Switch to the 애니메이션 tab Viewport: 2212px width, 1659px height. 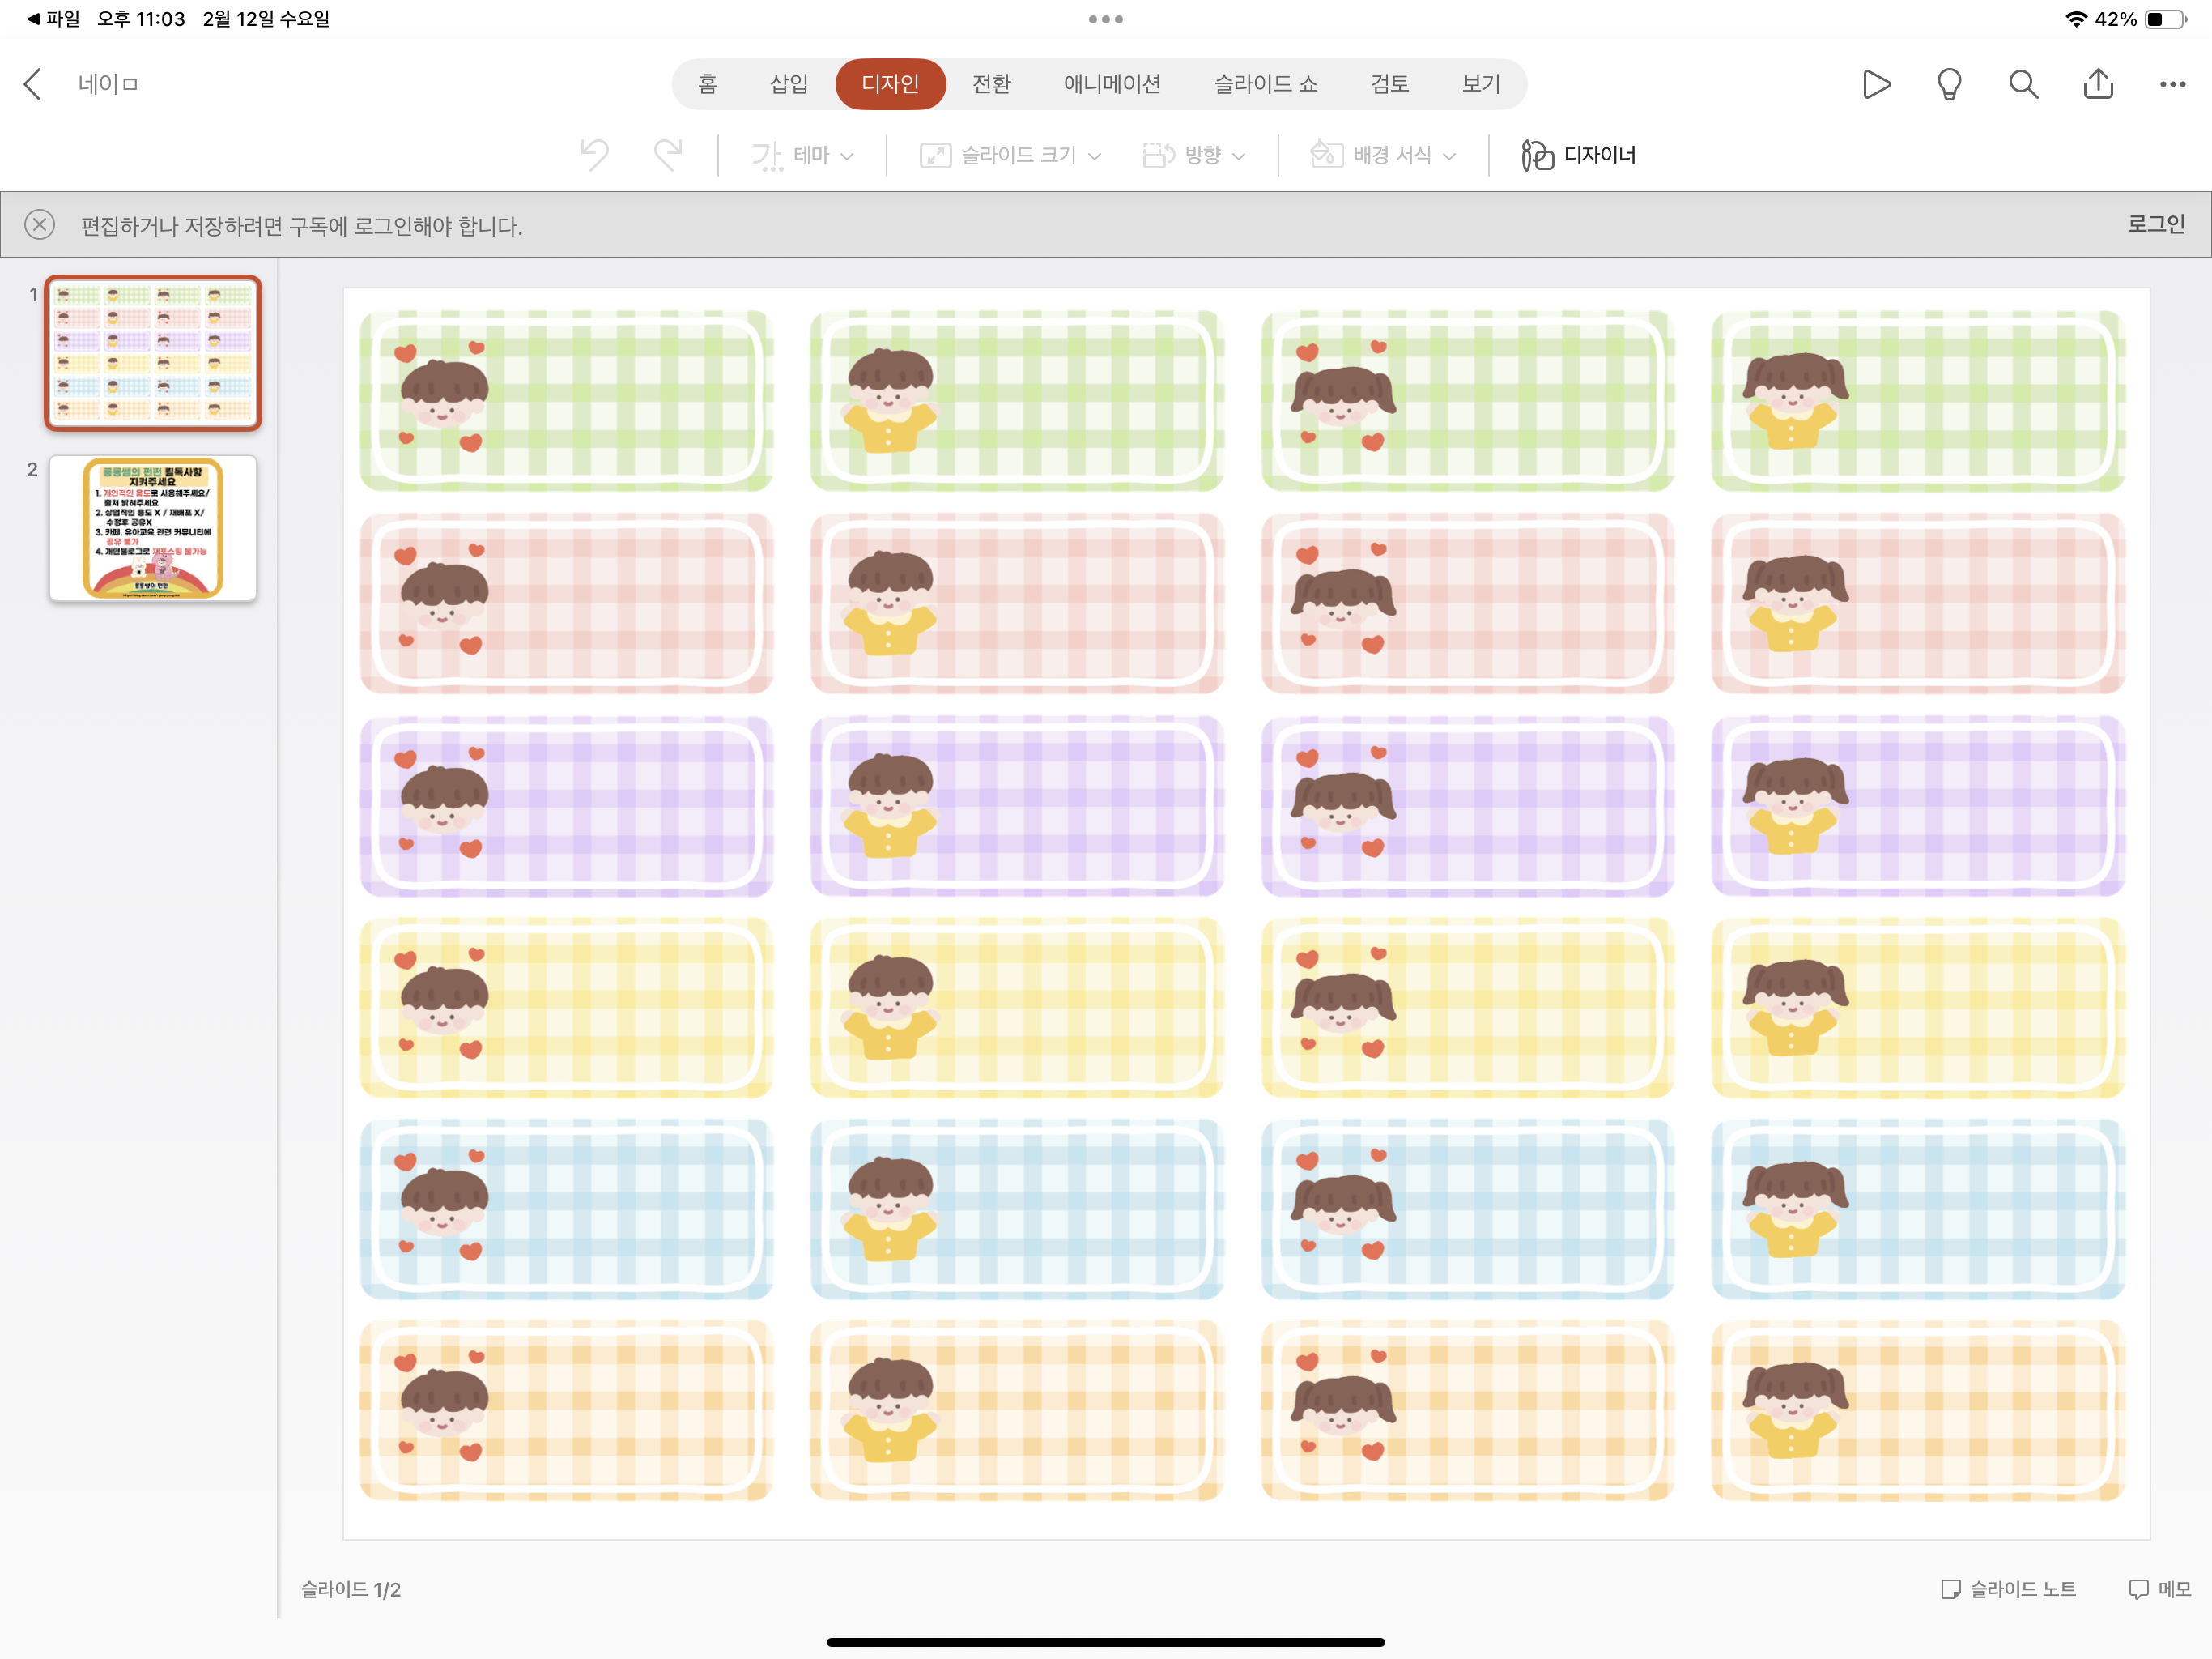(x=1111, y=84)
